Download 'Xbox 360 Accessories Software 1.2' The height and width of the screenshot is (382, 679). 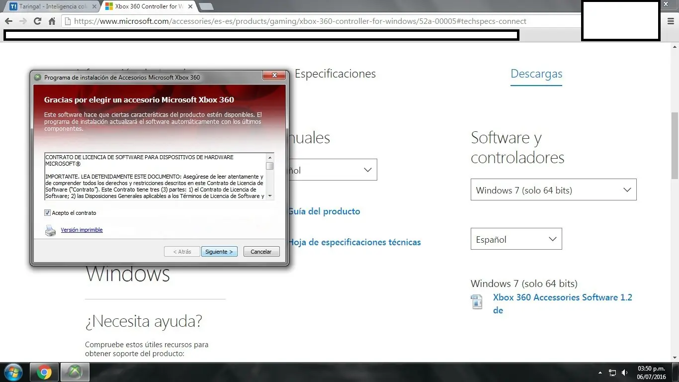(x=562, y=303)
